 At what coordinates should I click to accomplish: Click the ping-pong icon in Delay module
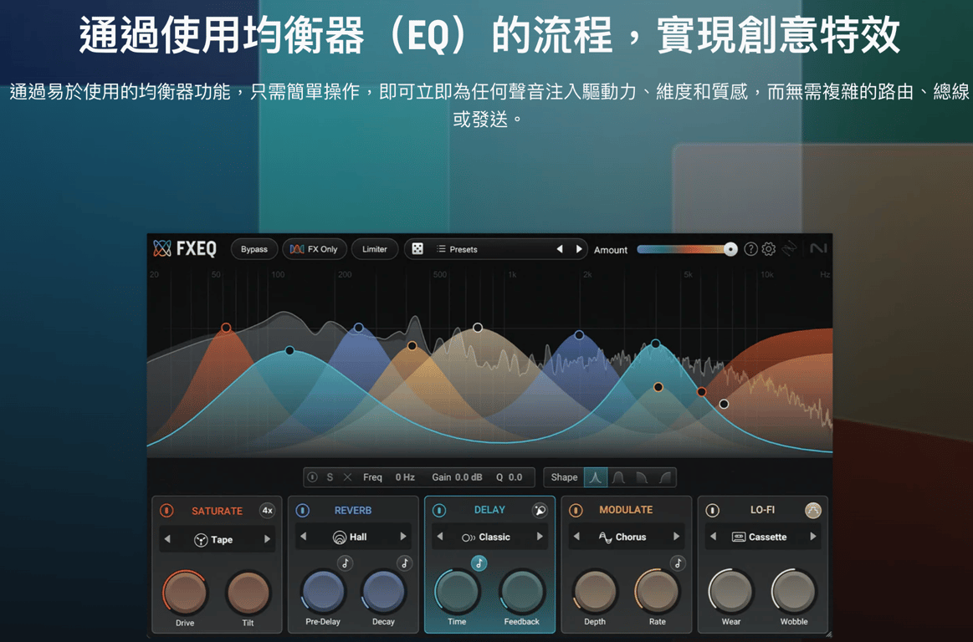pos(540,510)
